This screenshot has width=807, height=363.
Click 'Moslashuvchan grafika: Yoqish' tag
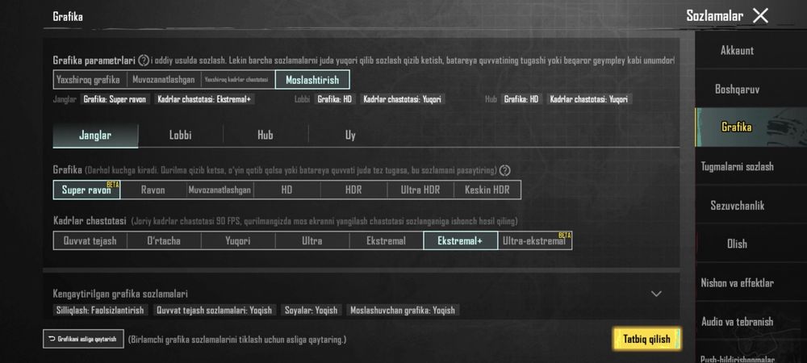coord(403,310)
